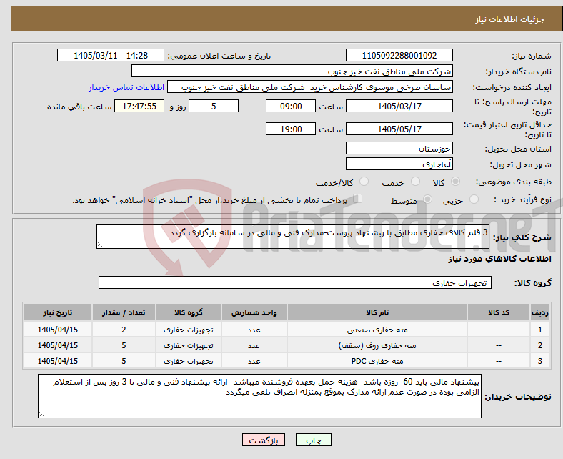Click the announcement date 1405/03/11 - 14:28 field
The width and height of the screenshot is (563, 459).
pyautogui.click(x=111, y=55)
